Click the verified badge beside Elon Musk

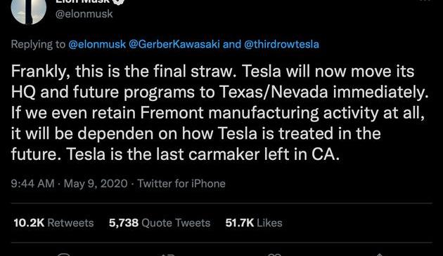pyautogui.click(x=119, y=1)
